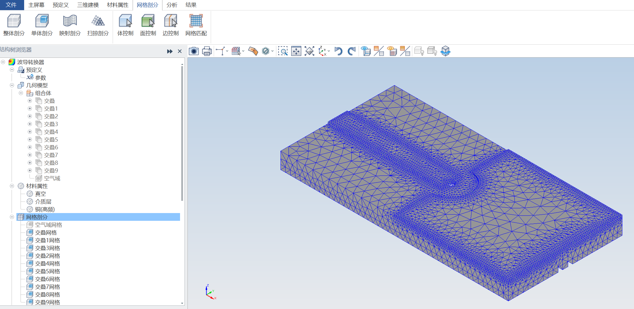Click the panel double-arrow collapse button

[x=170, y=51]
